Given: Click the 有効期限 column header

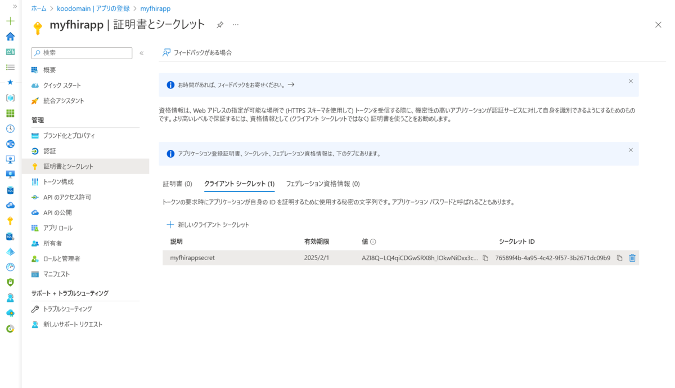Looking at the screenshot, I should coord(317,242).
